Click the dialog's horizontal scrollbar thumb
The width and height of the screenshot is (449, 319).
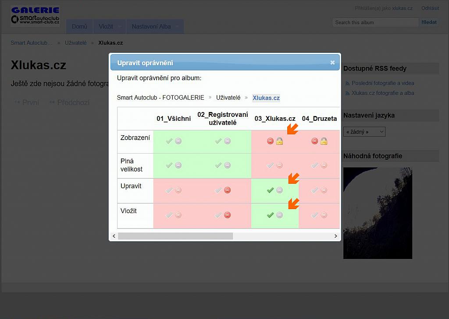tap(175, 236)
